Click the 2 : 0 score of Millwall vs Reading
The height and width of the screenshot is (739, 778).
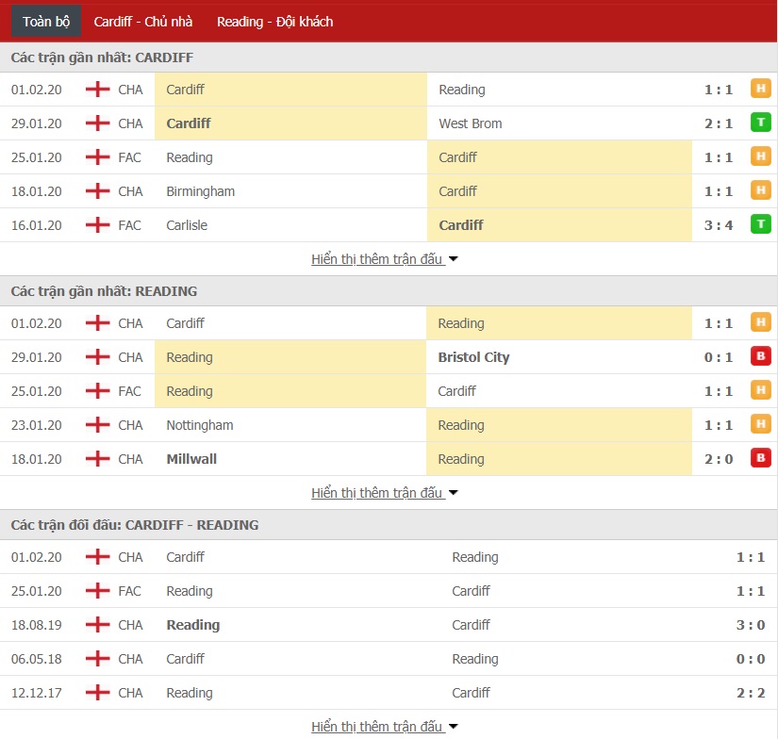(x=718, y=459)
